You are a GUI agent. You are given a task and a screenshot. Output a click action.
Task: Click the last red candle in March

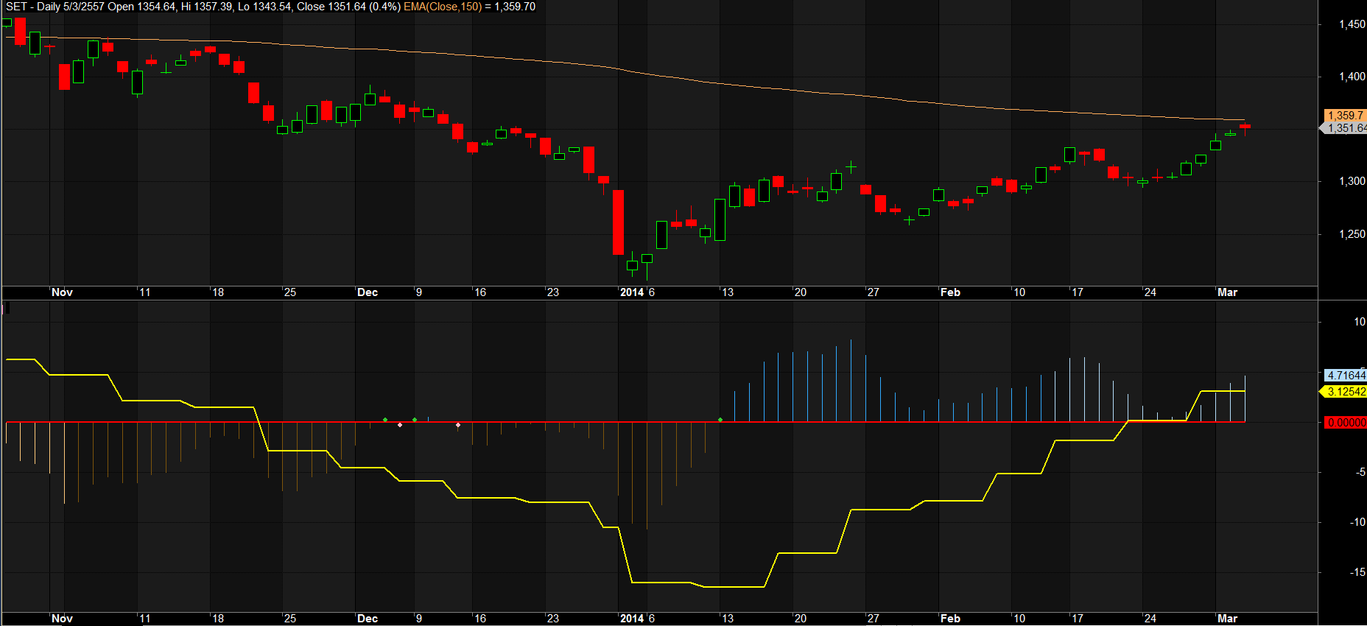coord(1245,129)
